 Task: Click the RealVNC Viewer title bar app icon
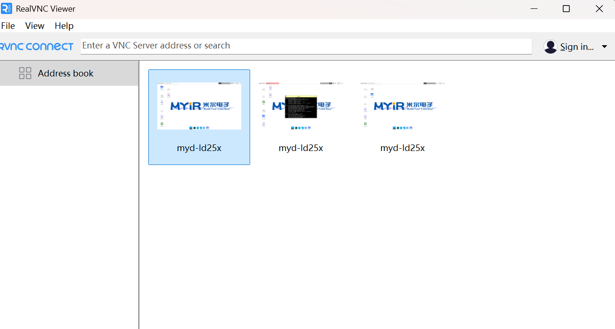7,8
